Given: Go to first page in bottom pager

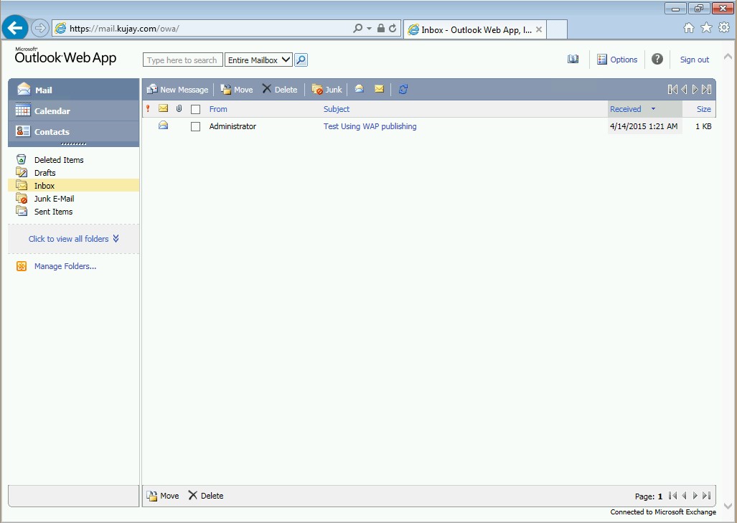Looking at the screenshot, I should (672, 496).
